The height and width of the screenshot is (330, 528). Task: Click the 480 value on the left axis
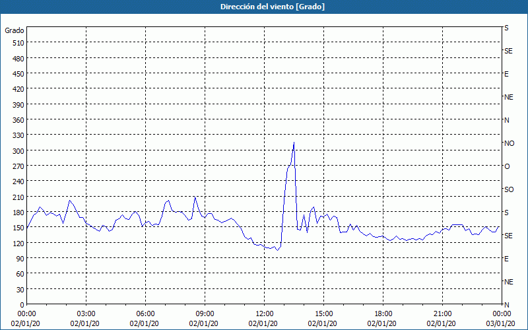point(18,58)
